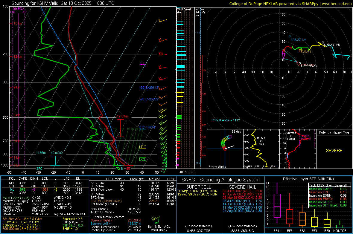
Task: Select the highlighted ML parcel row
Action: pos(45,189)
